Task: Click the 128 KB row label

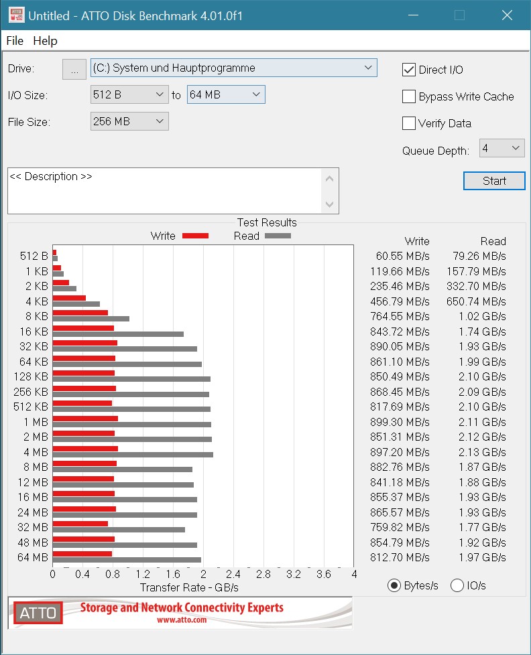Action: (x=31, y=376)
